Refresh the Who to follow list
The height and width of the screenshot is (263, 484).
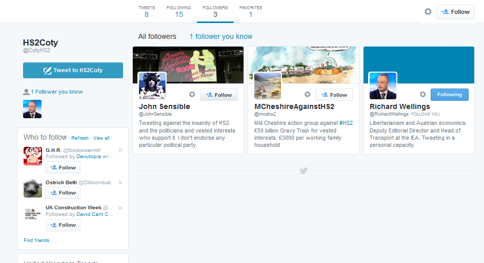tap(80, 138)
